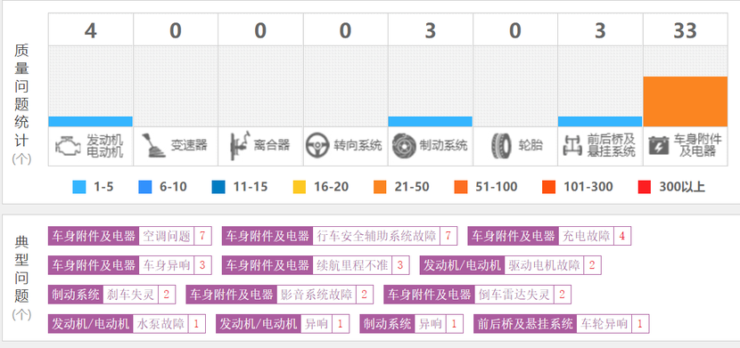The width and height of the screenshot is (740, 348).
Task: Click the 车轮异响 suspension tag
Action: [561, 324]
